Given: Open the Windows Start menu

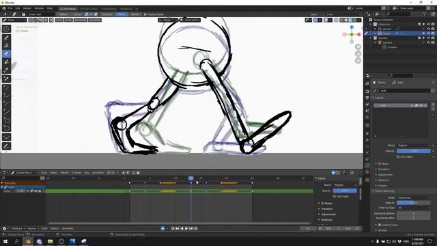Looking at the screenshot, I should click(5, 241).
